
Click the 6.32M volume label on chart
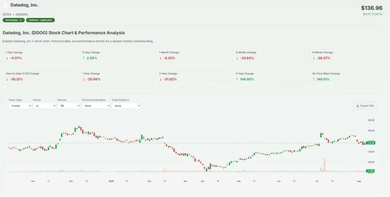pyautogui.click(x=370, y=171)
